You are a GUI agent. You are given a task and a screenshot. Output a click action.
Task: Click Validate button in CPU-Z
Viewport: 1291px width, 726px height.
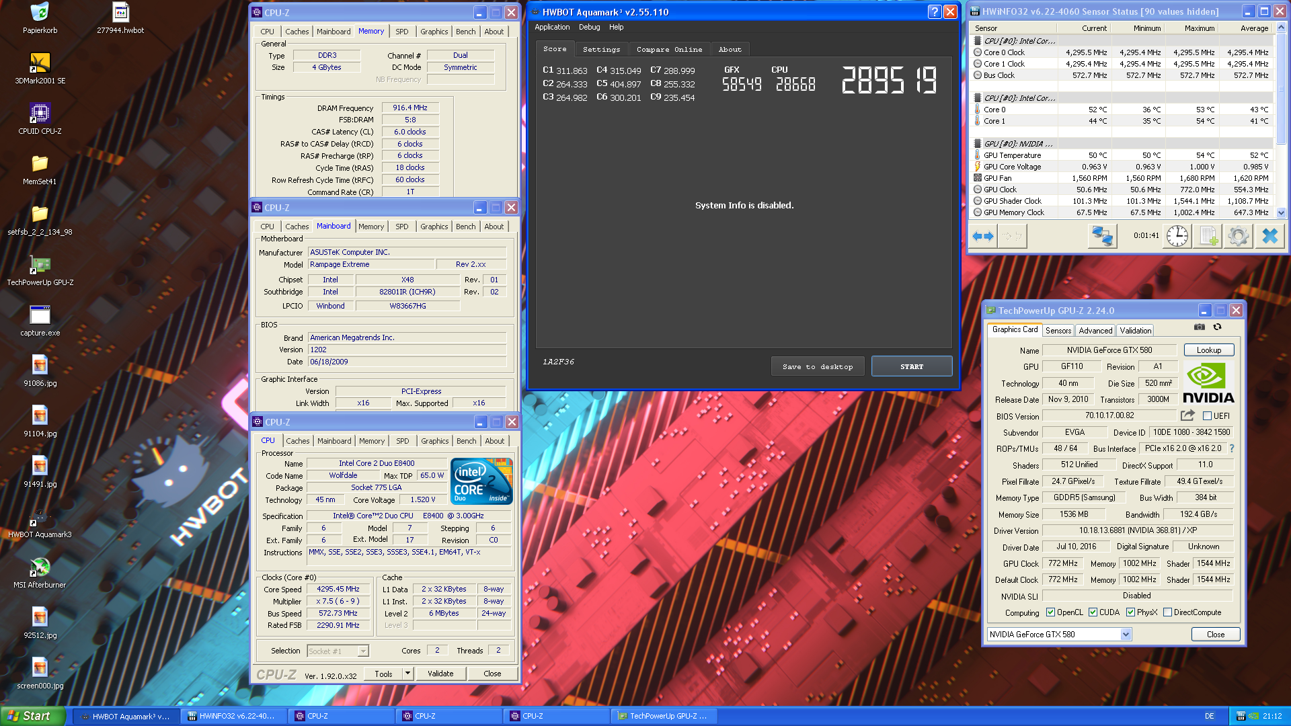tap(440, 674)
